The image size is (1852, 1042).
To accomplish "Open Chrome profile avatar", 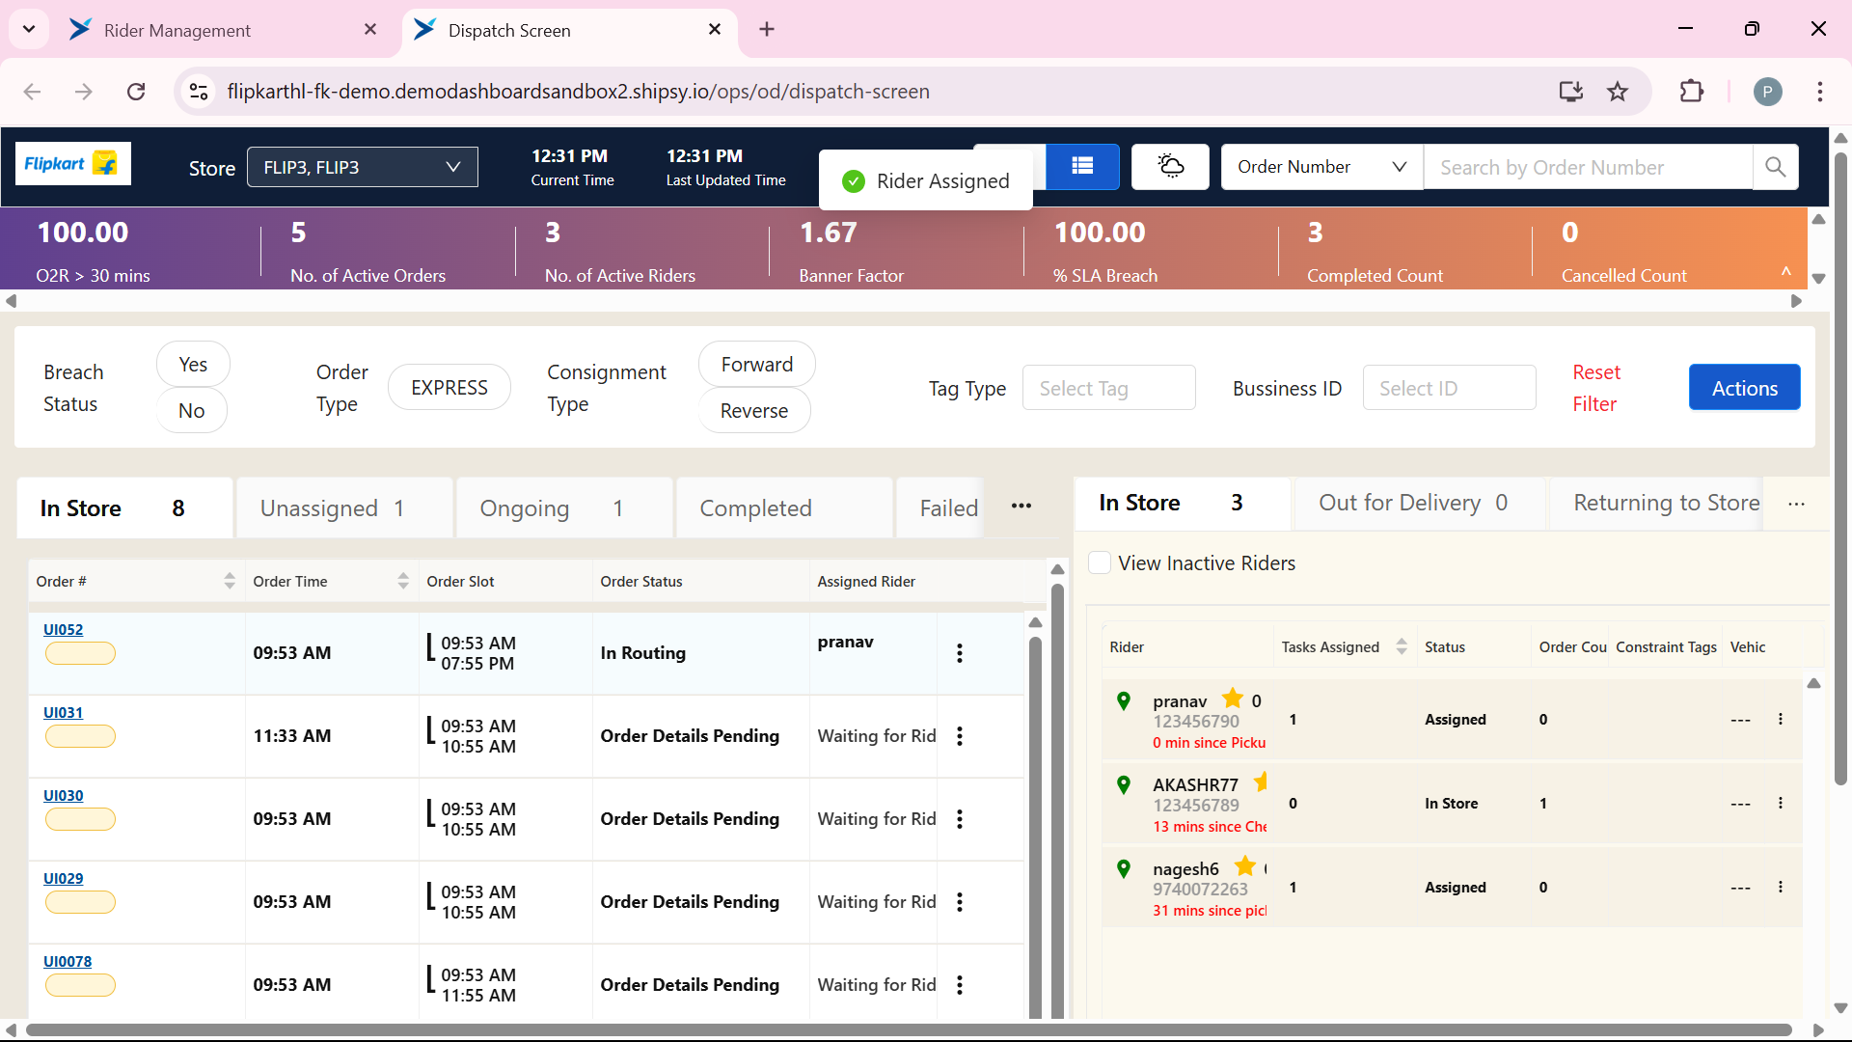I will (1768, 92).
